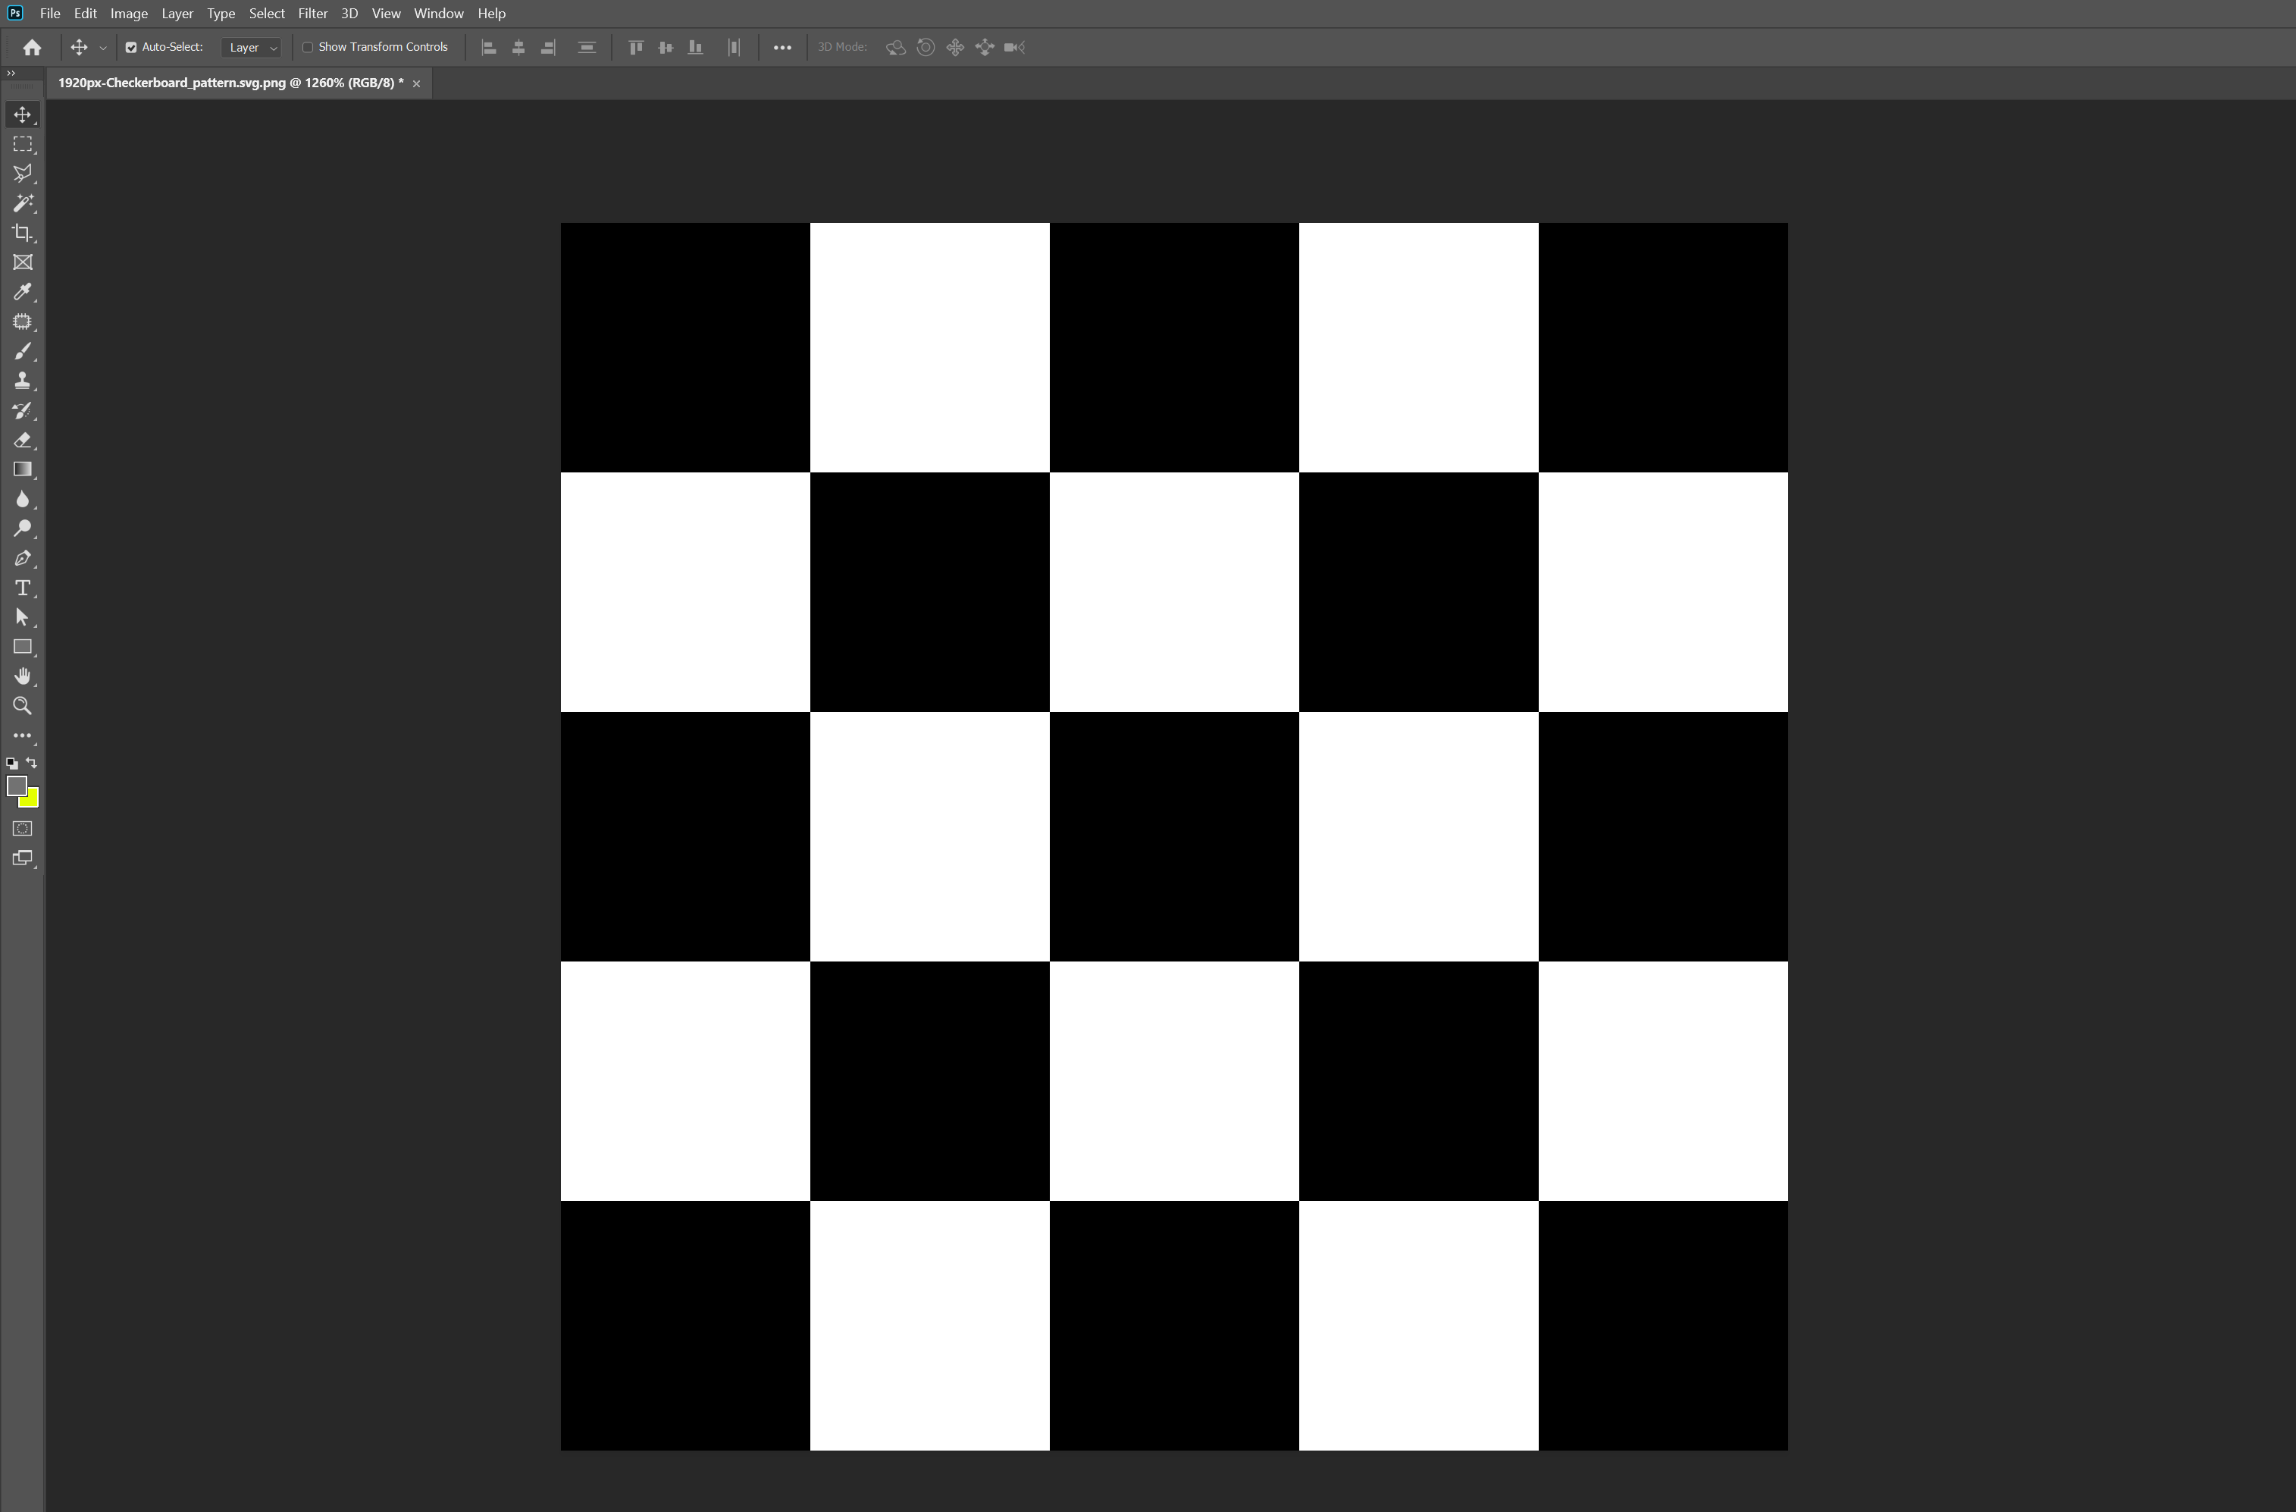2296x1512 pixels.
Task: Click the Home button
Action: [x=32, y=47]
